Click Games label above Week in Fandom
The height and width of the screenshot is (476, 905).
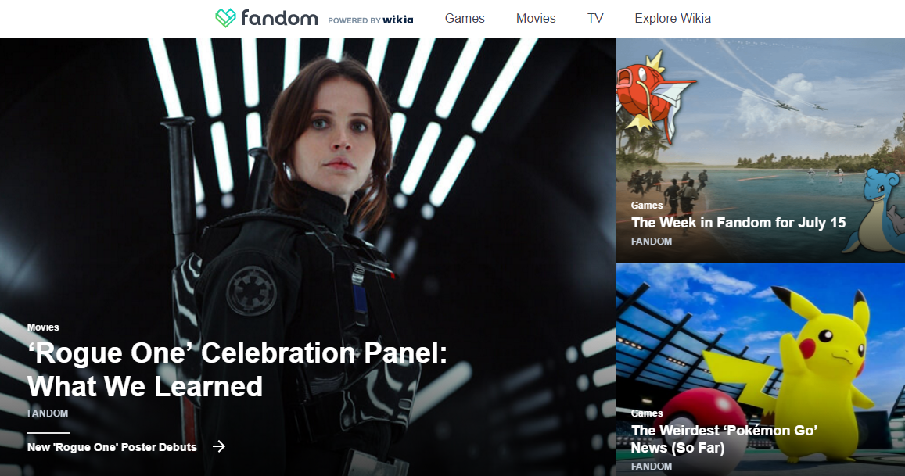647,206
